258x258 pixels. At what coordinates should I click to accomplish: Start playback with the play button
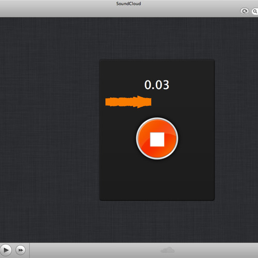pos(5,250)
